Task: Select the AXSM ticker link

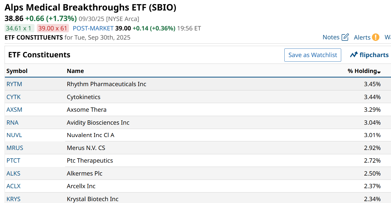Action: [x=14, y=110]
